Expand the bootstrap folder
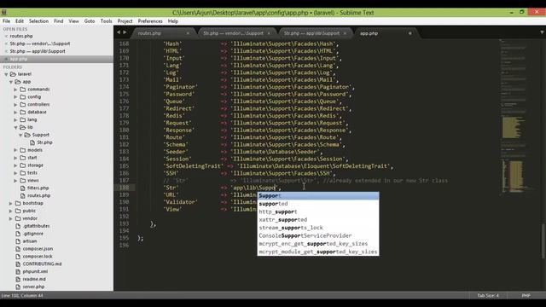Screen dimensions: 546x307 click(x=11, y=203)
